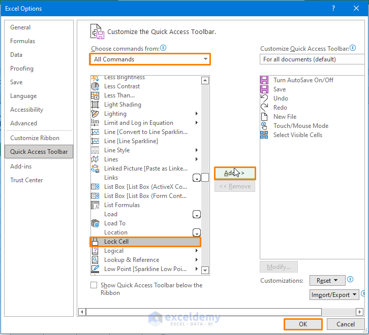Click the Lines shape icon
The width and height of the screenshot is (369, 335).
95,159
